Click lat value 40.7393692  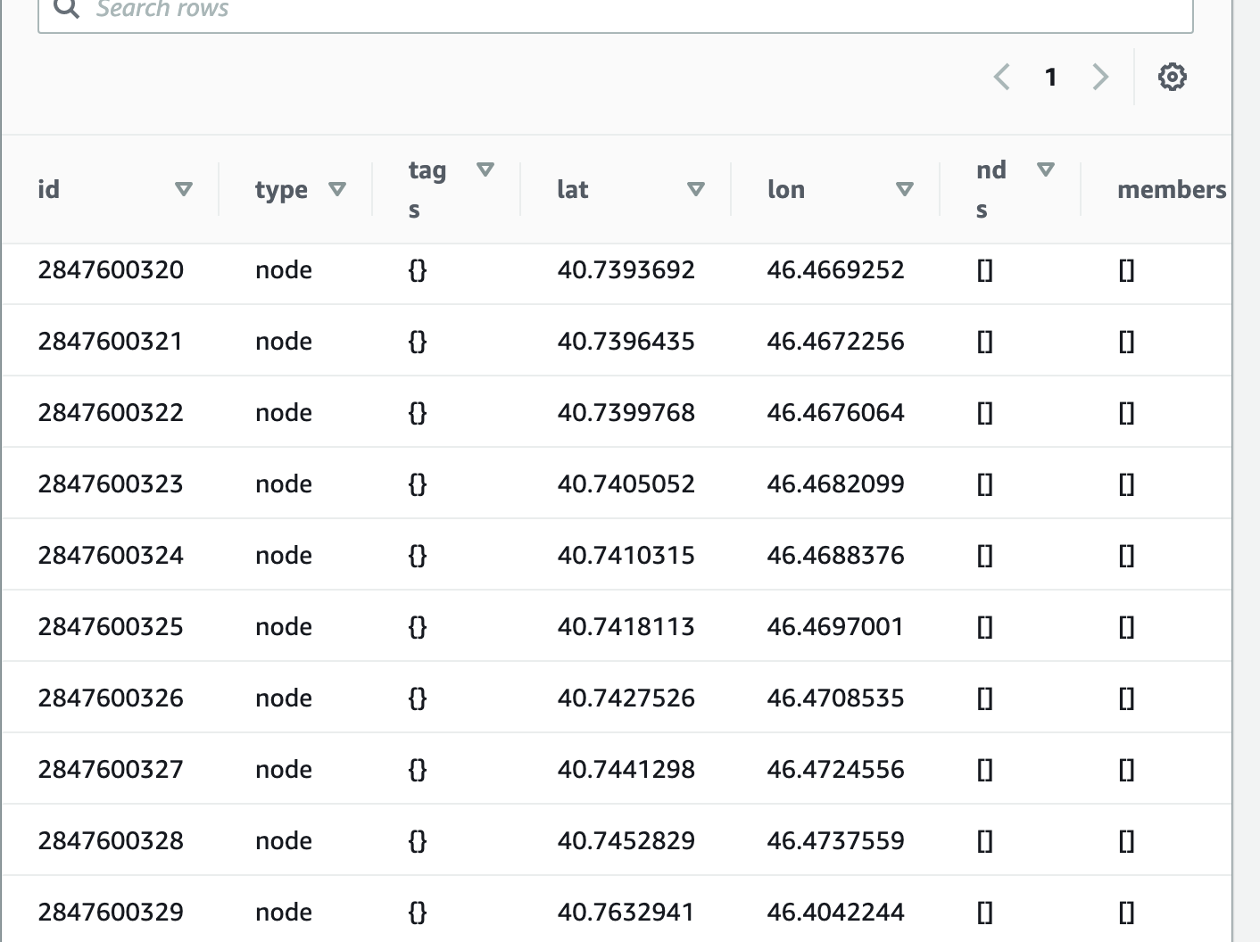tap(626, 269)
